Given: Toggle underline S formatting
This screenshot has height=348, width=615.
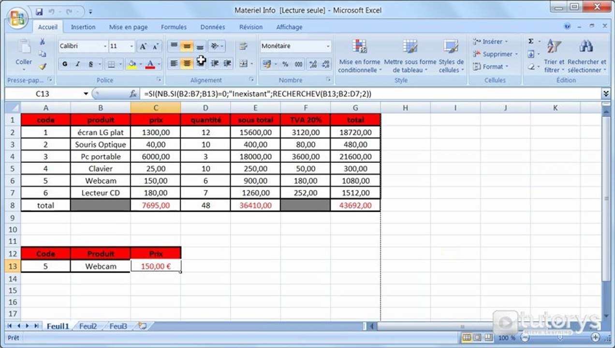Looking at the screenshot, I should click(x=90, y=64).
